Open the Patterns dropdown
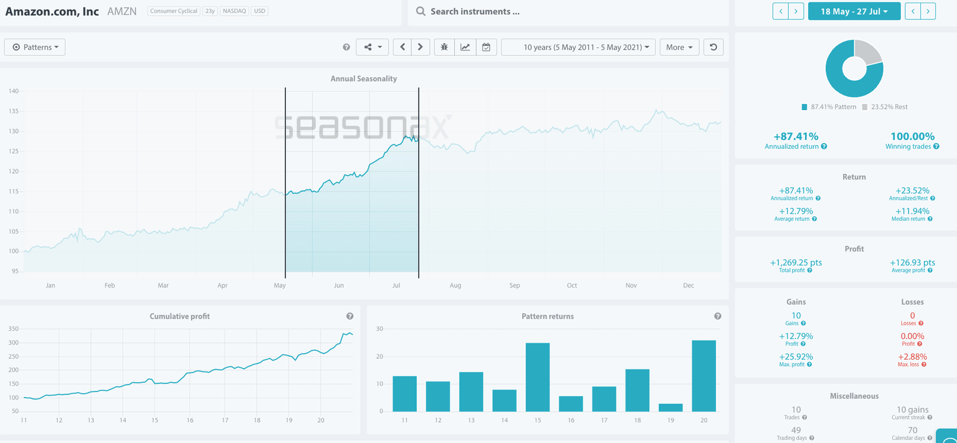Image resolution: width=957 pixels, height=443 pixels. point(35,47)
